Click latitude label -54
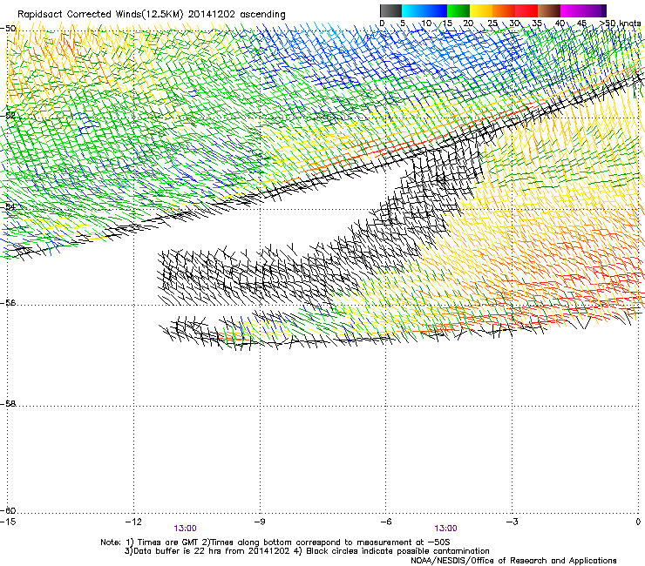The image size is (645, 566). pos(8,206)
